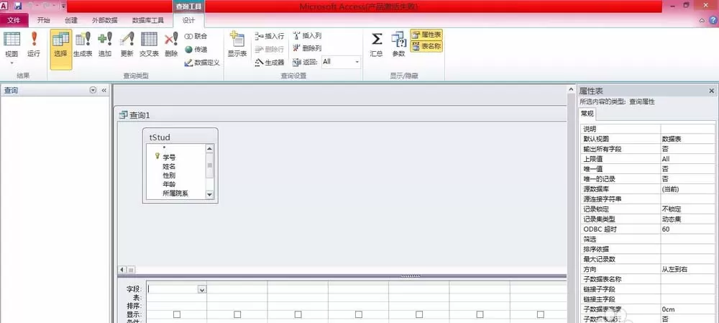Click the 删除行 delete rows command
This screenshot has width=719, height=323.
coord(270,49)
